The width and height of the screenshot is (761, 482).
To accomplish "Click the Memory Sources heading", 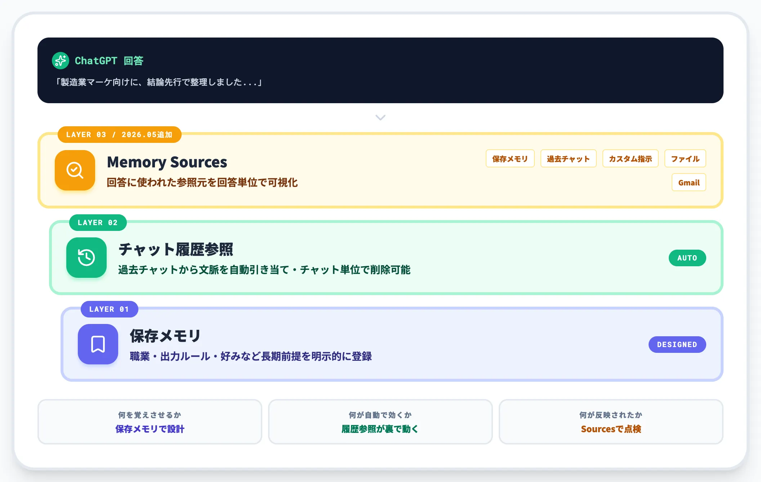I will point(167,162).
